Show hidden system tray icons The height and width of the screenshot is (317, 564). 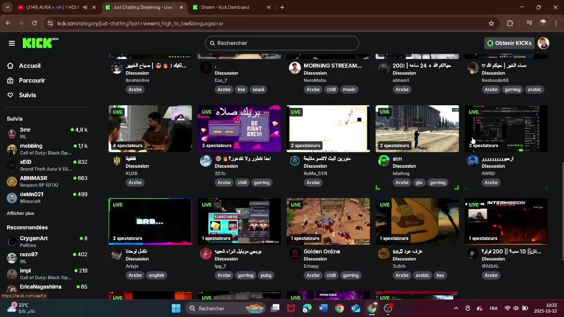pyautogui.click(x=456, y=308)
